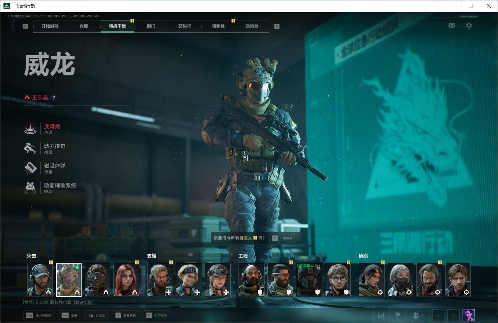Screen dimensions: 498x323
Task: Switch to the 仓库 tab
Action: tap(84, 26)
